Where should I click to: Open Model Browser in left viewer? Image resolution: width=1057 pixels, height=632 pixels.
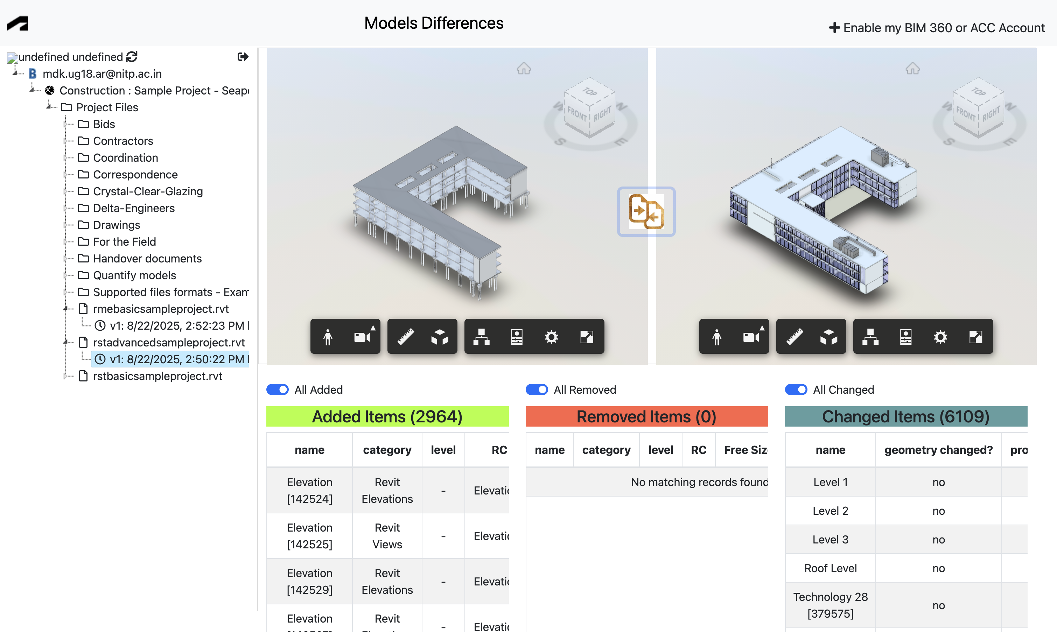482,337
